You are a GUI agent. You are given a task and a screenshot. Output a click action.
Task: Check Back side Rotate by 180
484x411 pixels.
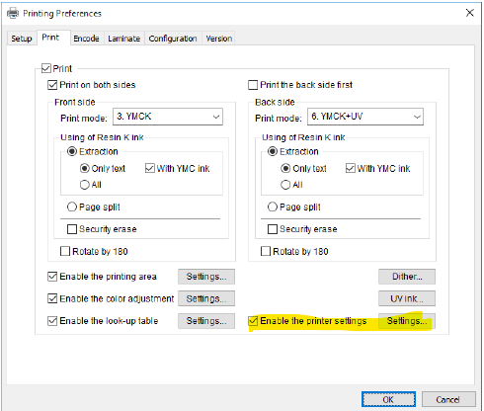pos(266,251)
